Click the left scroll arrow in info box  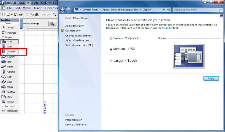[x=25, y=28]
